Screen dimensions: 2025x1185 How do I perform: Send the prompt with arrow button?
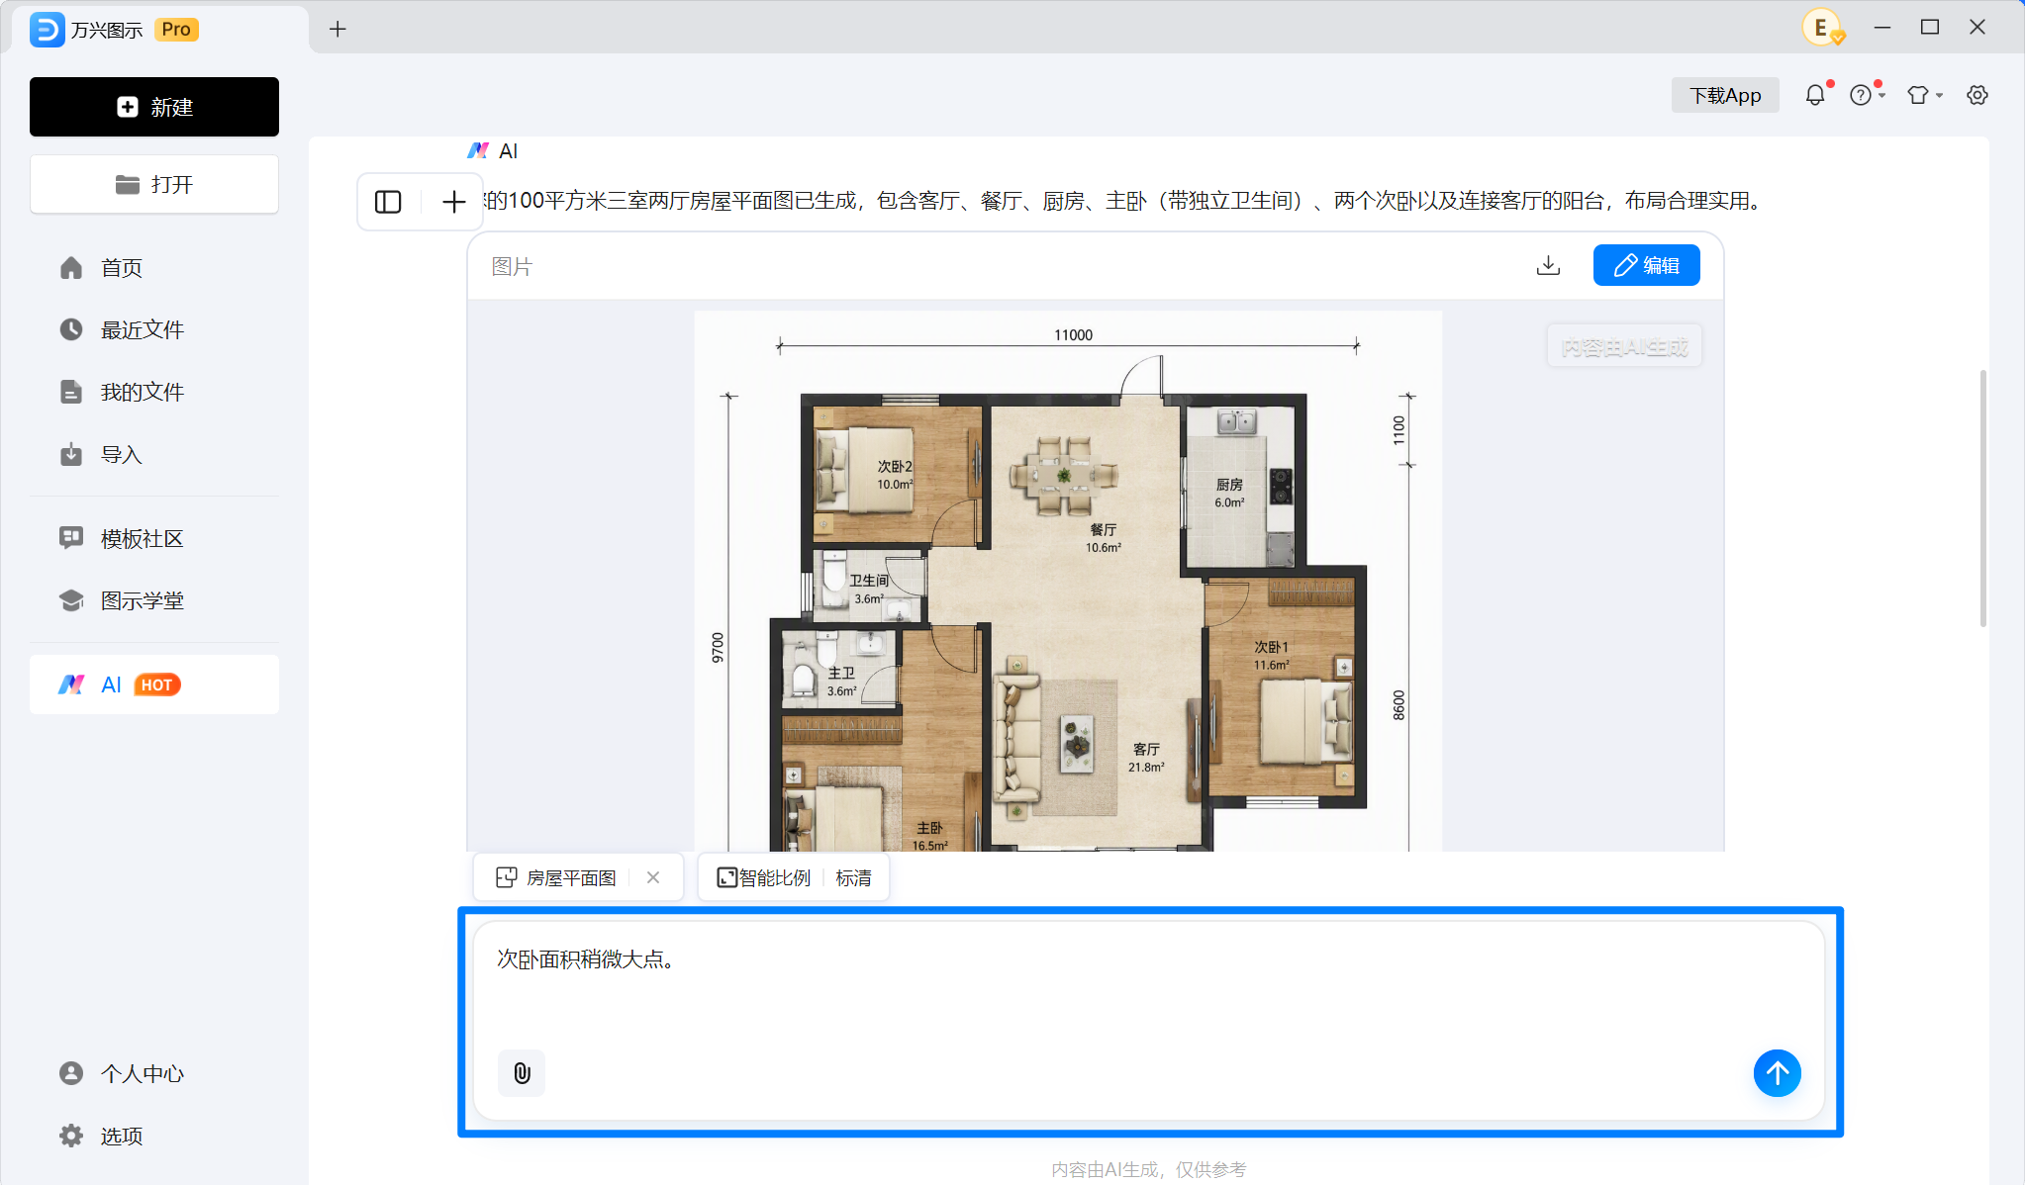tap(1778, 1073)
